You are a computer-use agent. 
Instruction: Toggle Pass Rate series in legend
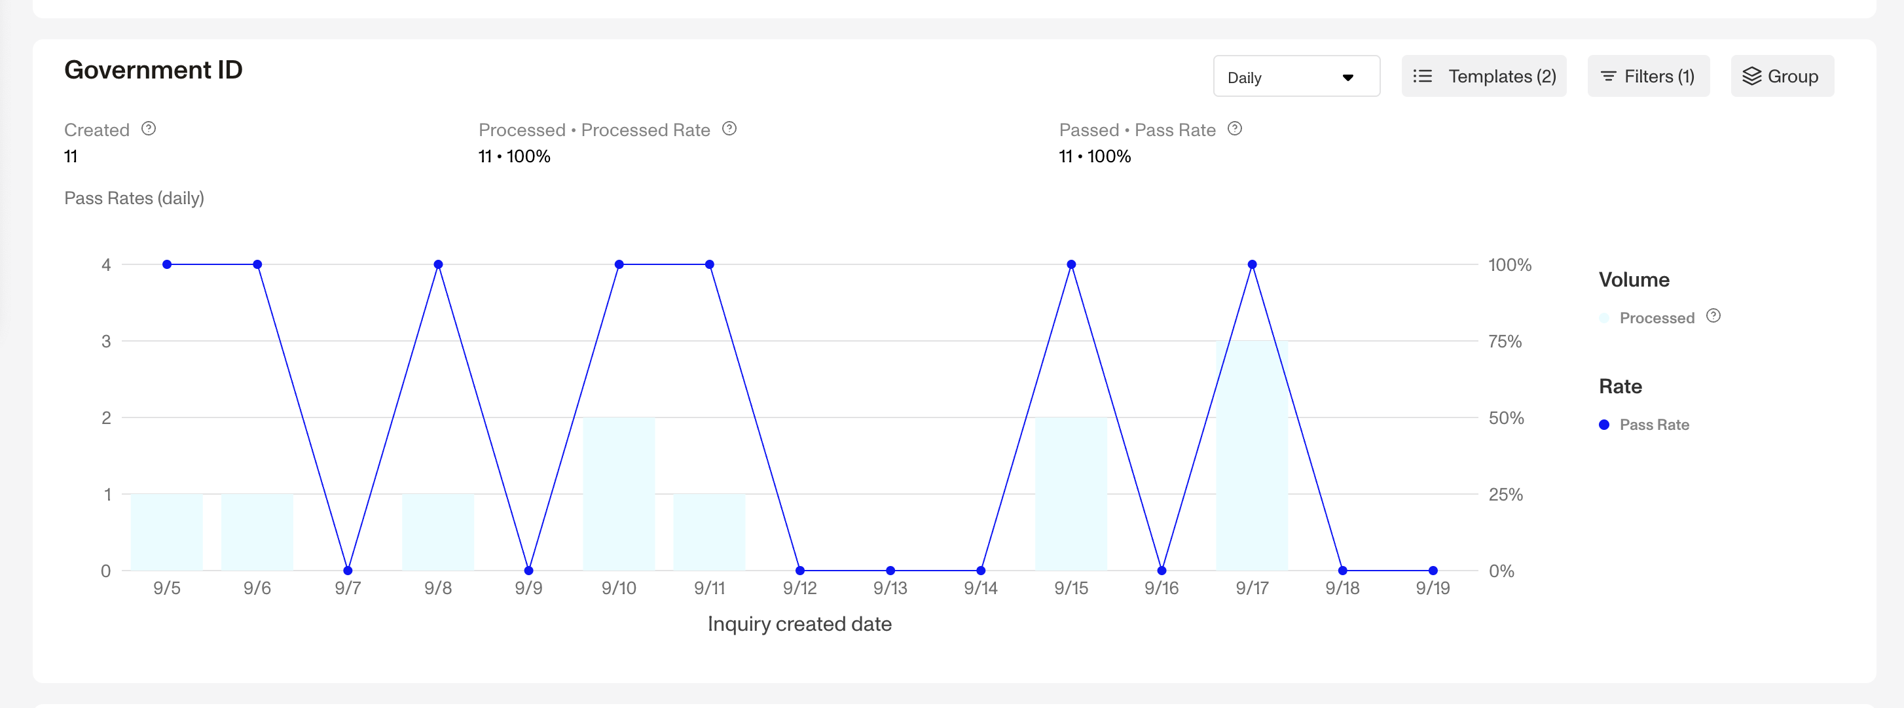coord(1653,425)
